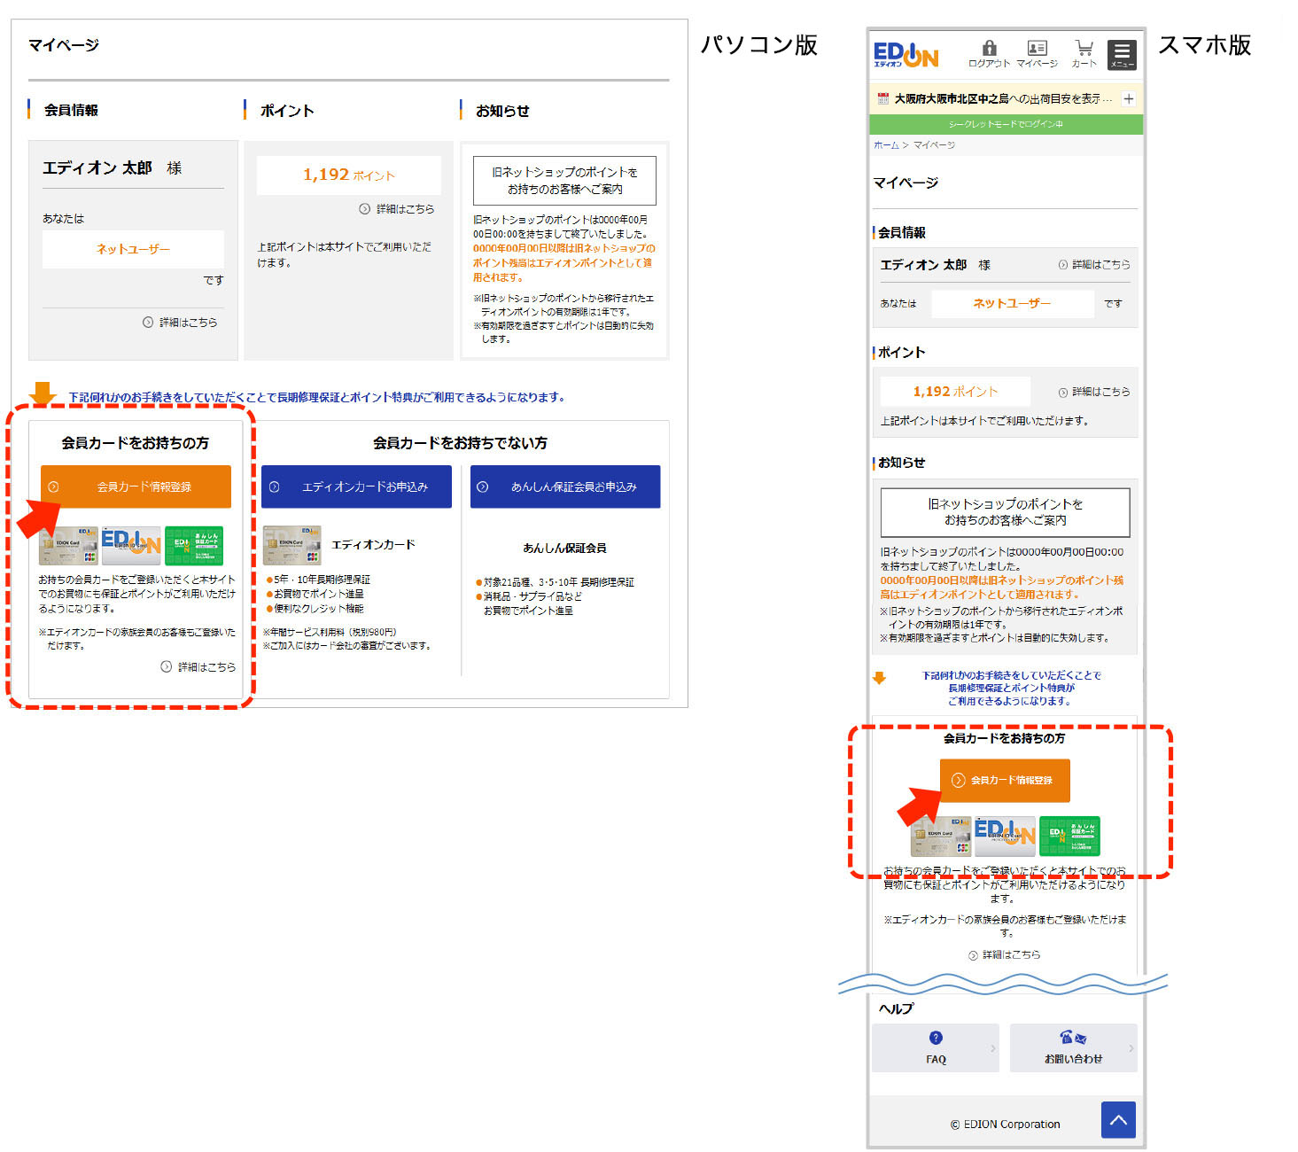The height and width of the screenshot is (1152, 1298).
Task: Expand the delivery estimate plus button
Action: click(x=1129, y=99)
